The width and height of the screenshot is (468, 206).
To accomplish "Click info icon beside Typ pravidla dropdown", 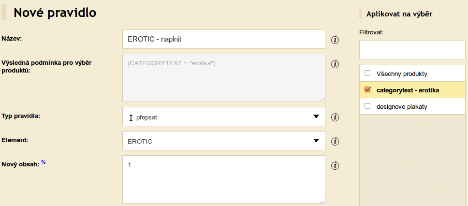I will [x=335, y=117].
